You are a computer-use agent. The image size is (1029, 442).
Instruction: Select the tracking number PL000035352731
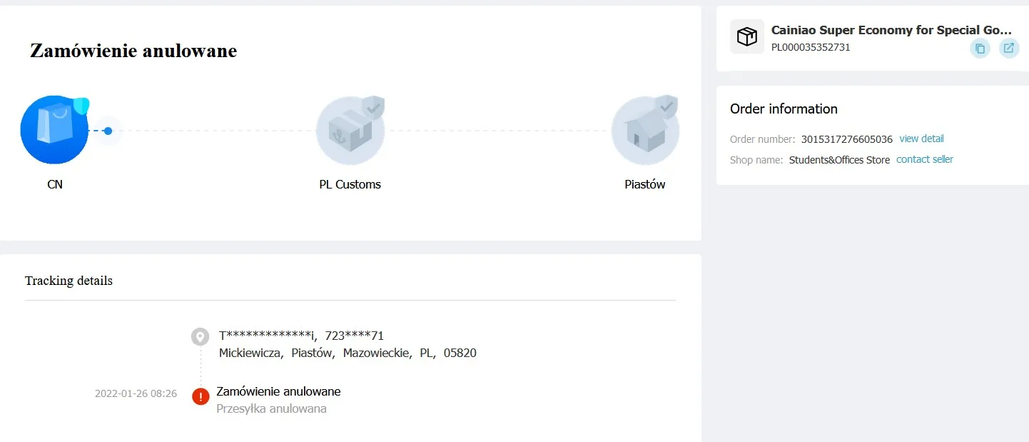coord(810,48)
